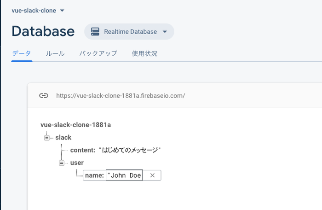This screenshot has width=322, height=210.
Task: Switch to the データ tab
Action: (22, 54)
